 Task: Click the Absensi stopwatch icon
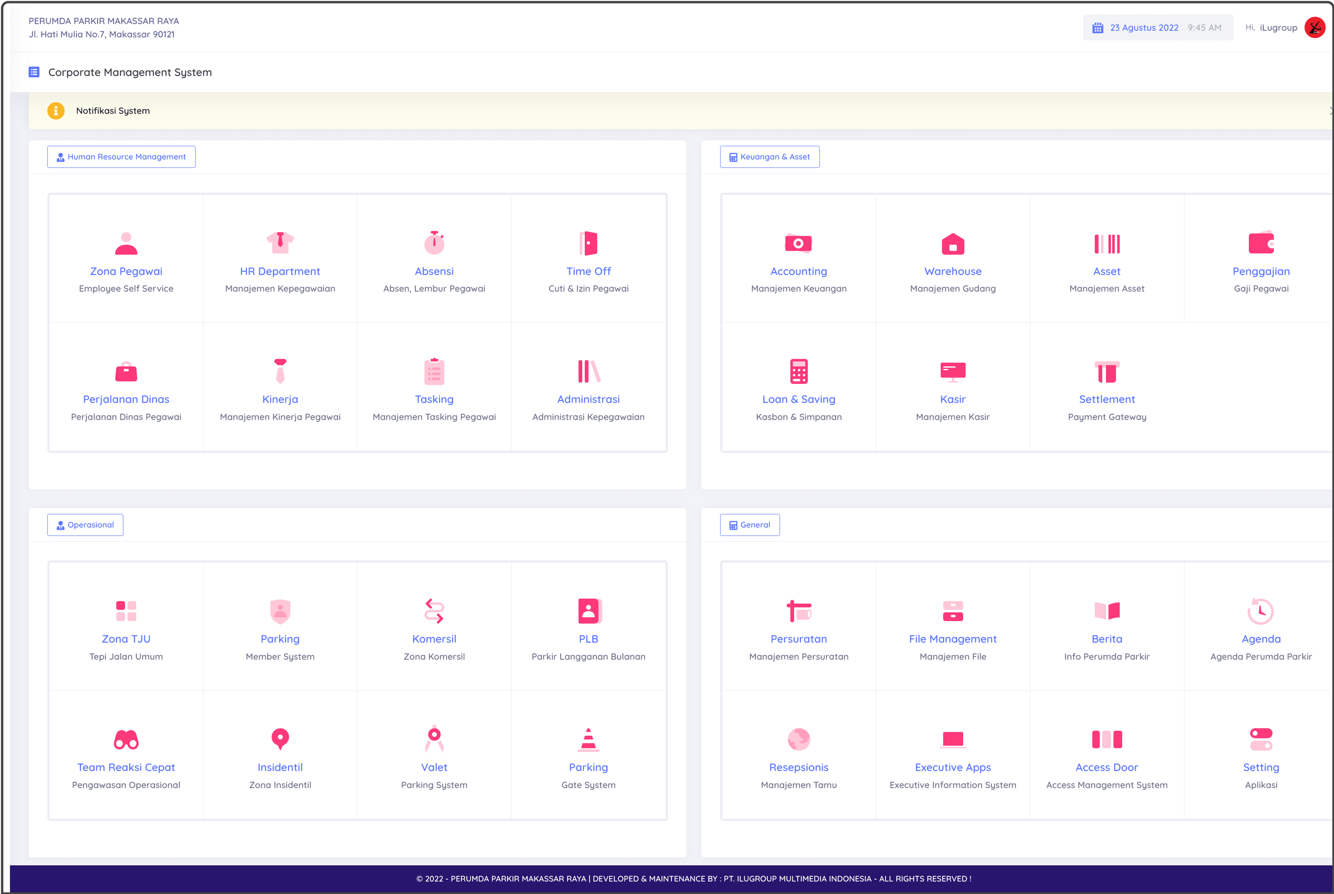click(434, 243)
